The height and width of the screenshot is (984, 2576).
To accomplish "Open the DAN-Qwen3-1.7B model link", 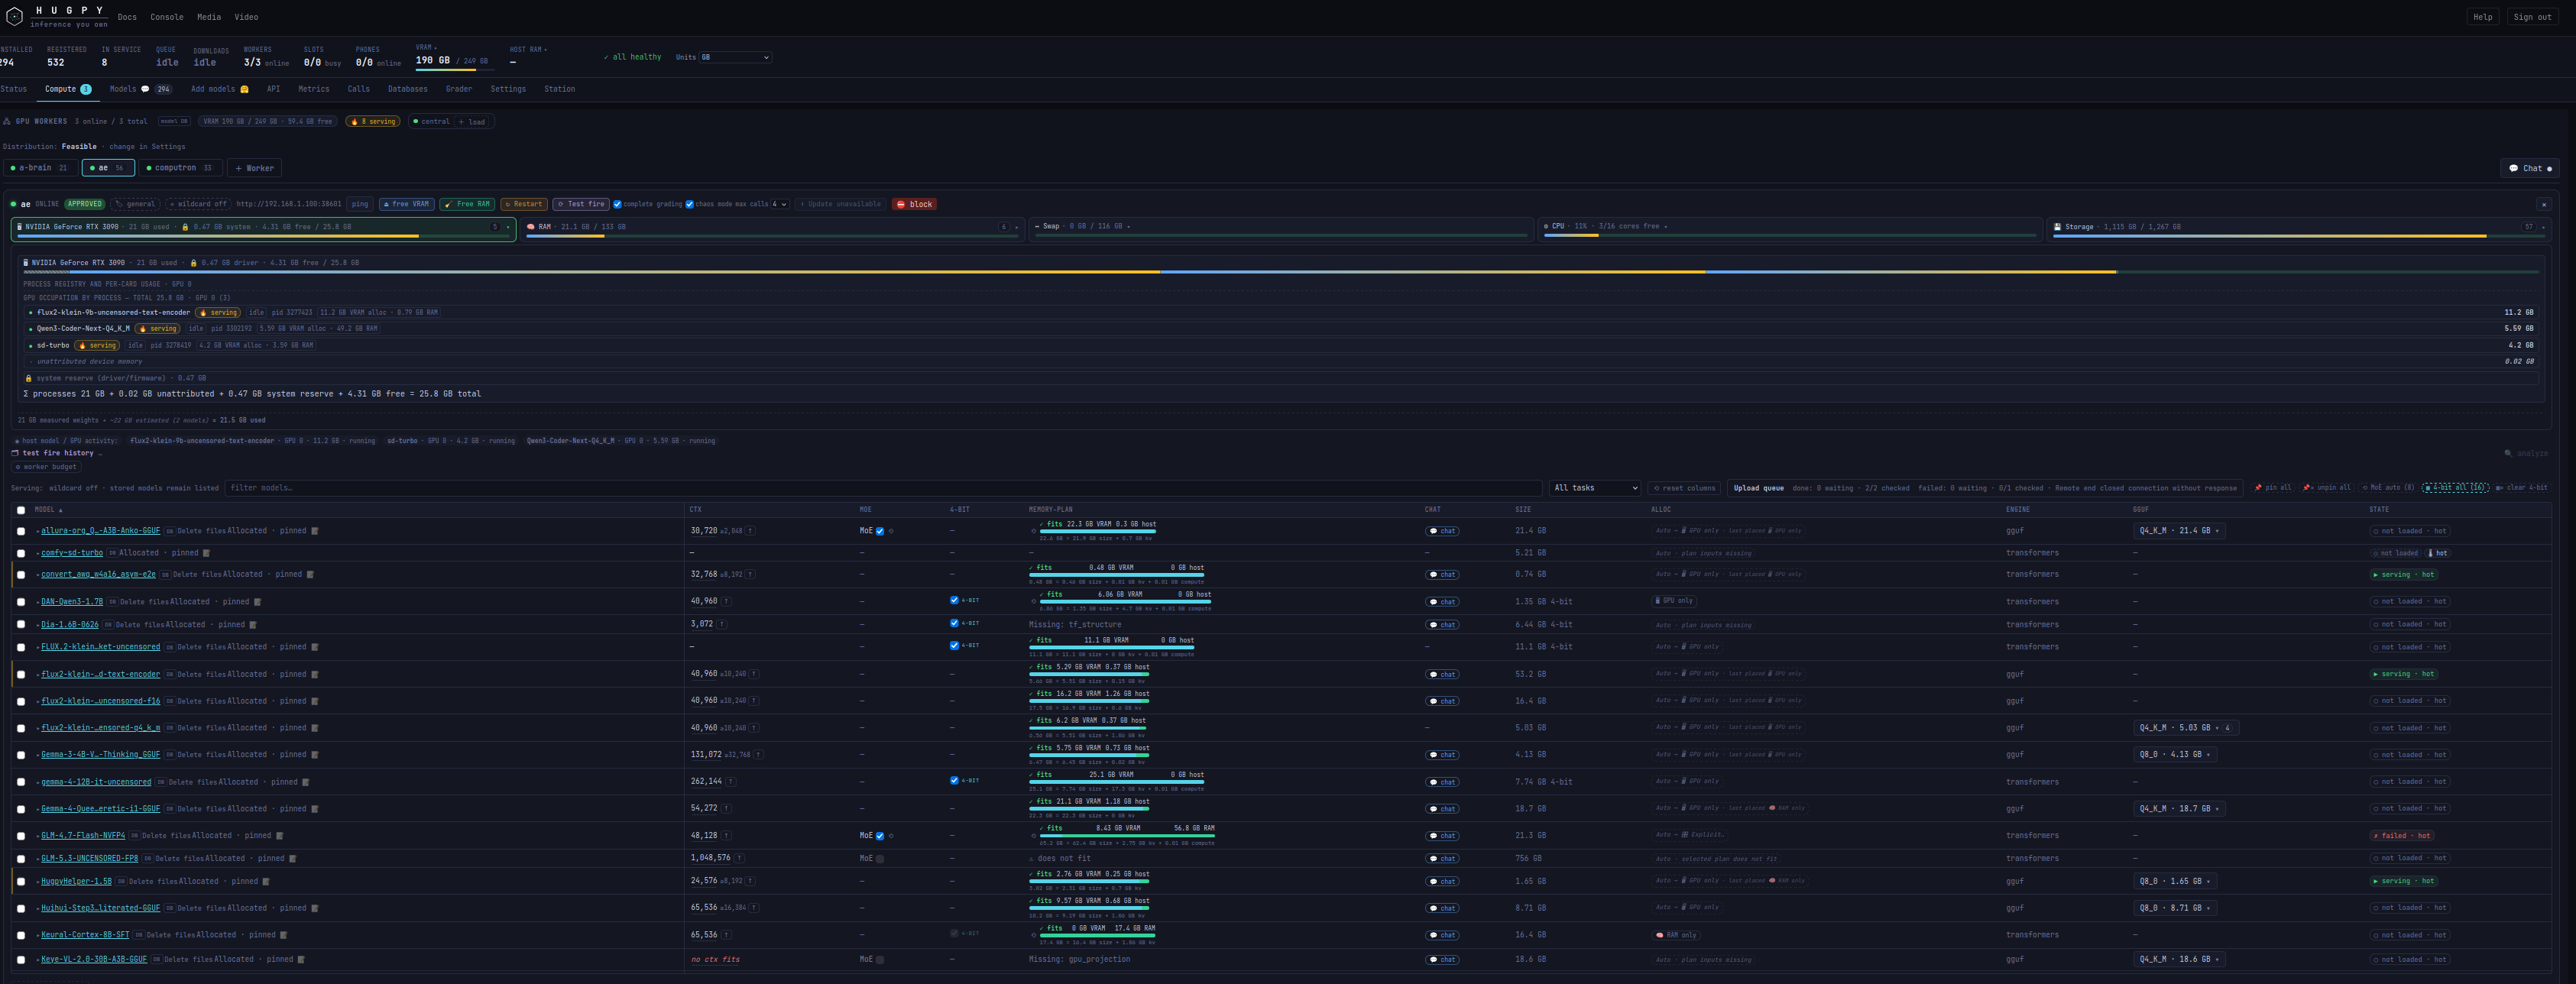I will point(71,602).
